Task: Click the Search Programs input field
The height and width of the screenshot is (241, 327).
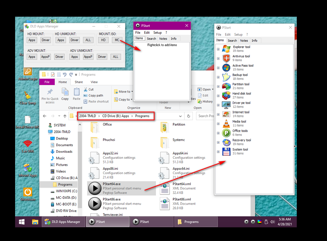Action: point(205,116)
